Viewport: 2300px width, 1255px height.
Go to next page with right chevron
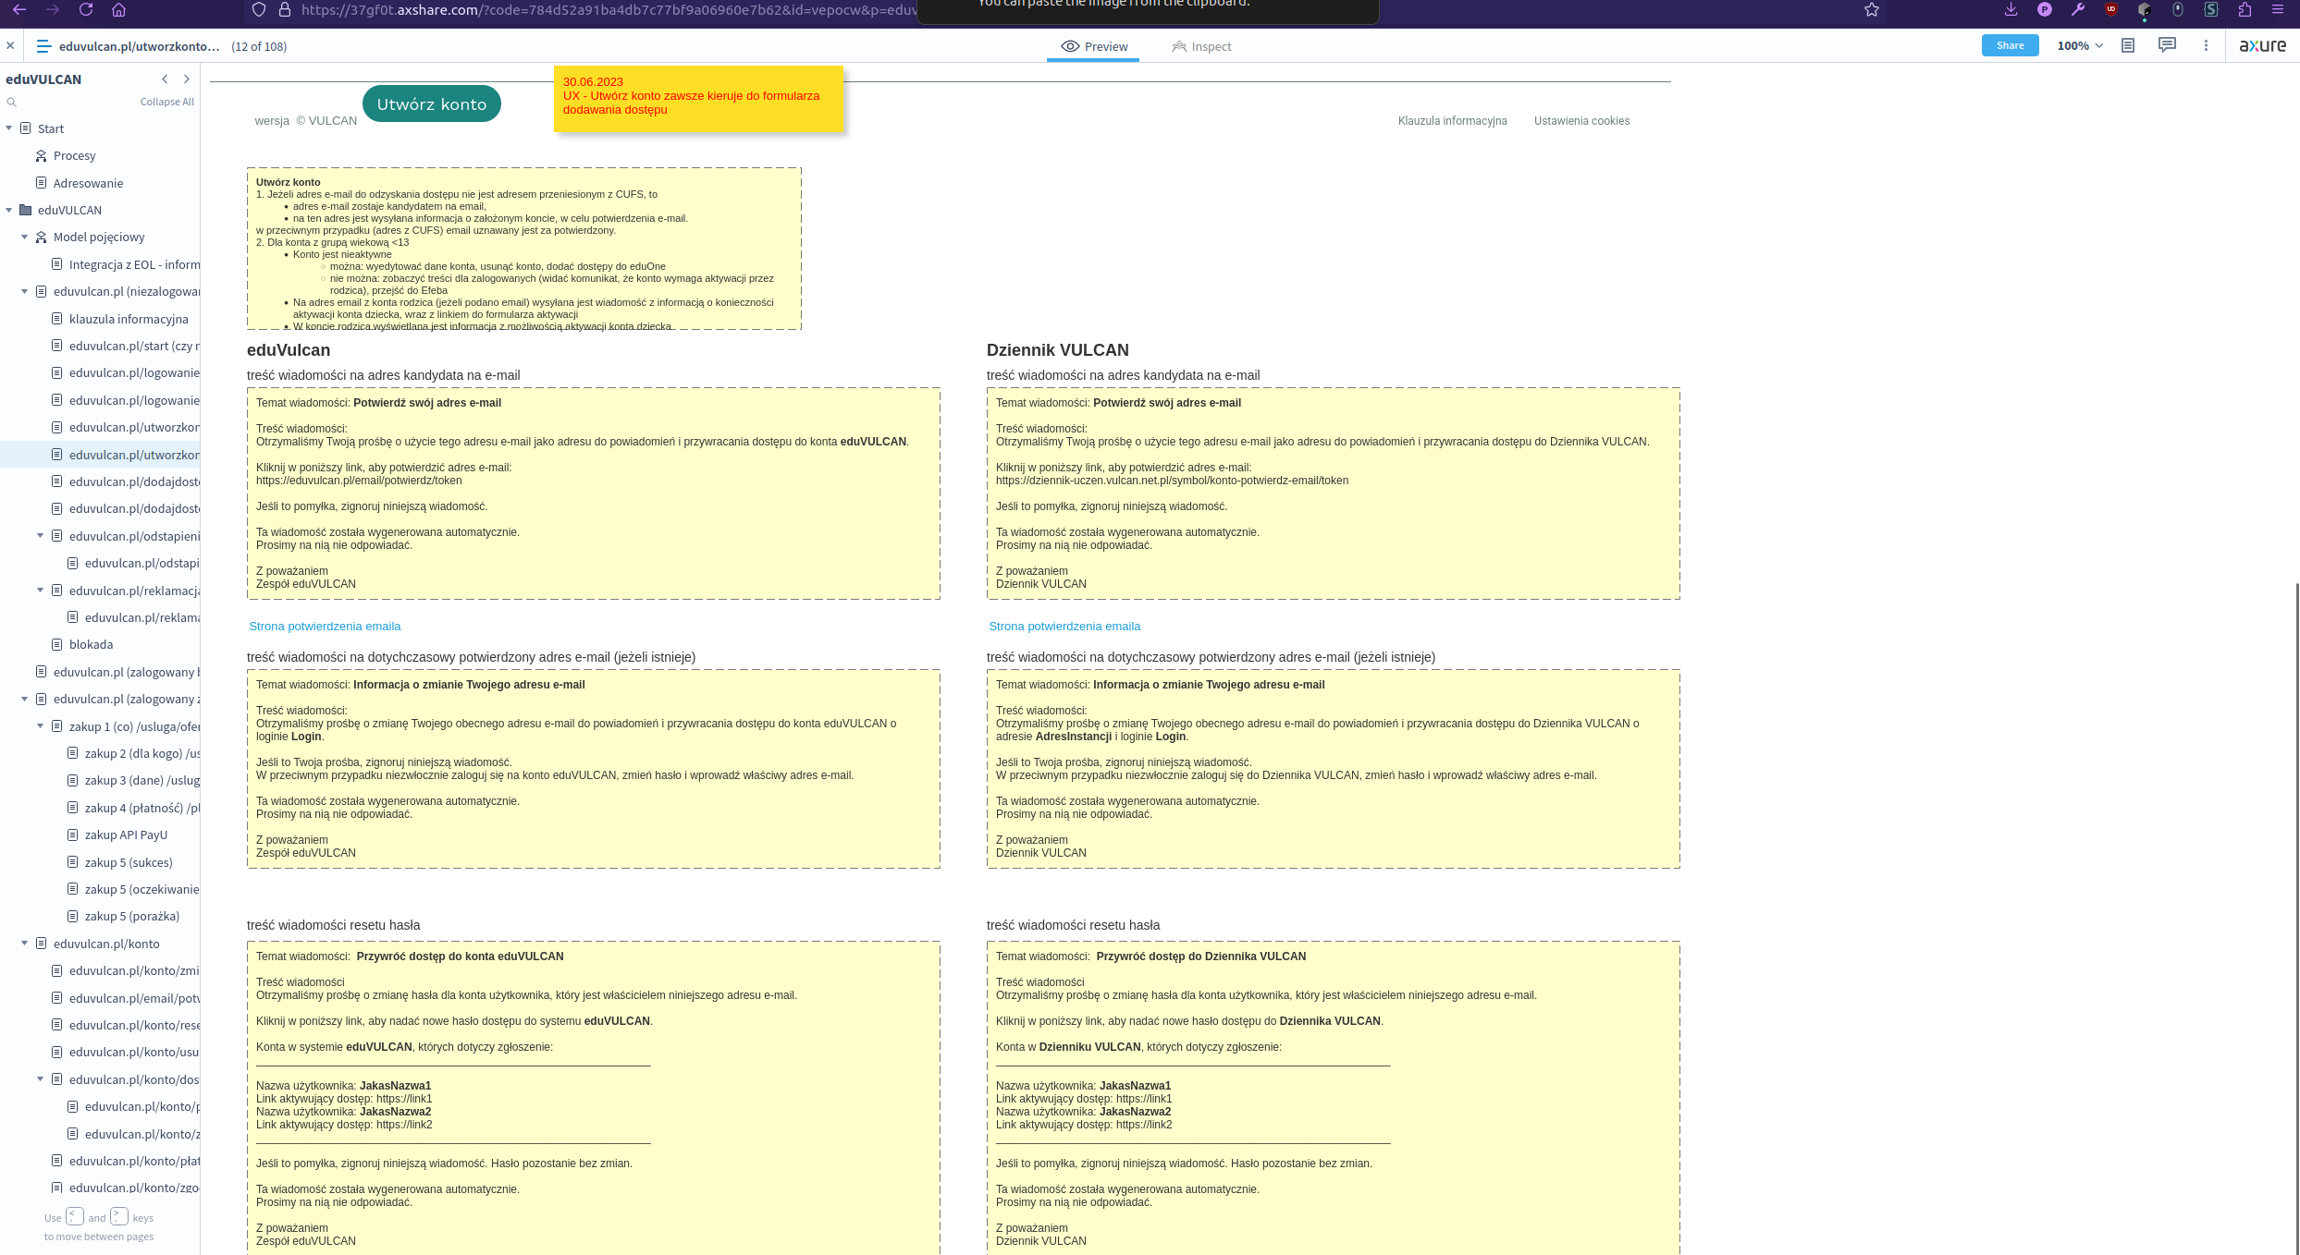coord(187,79)
